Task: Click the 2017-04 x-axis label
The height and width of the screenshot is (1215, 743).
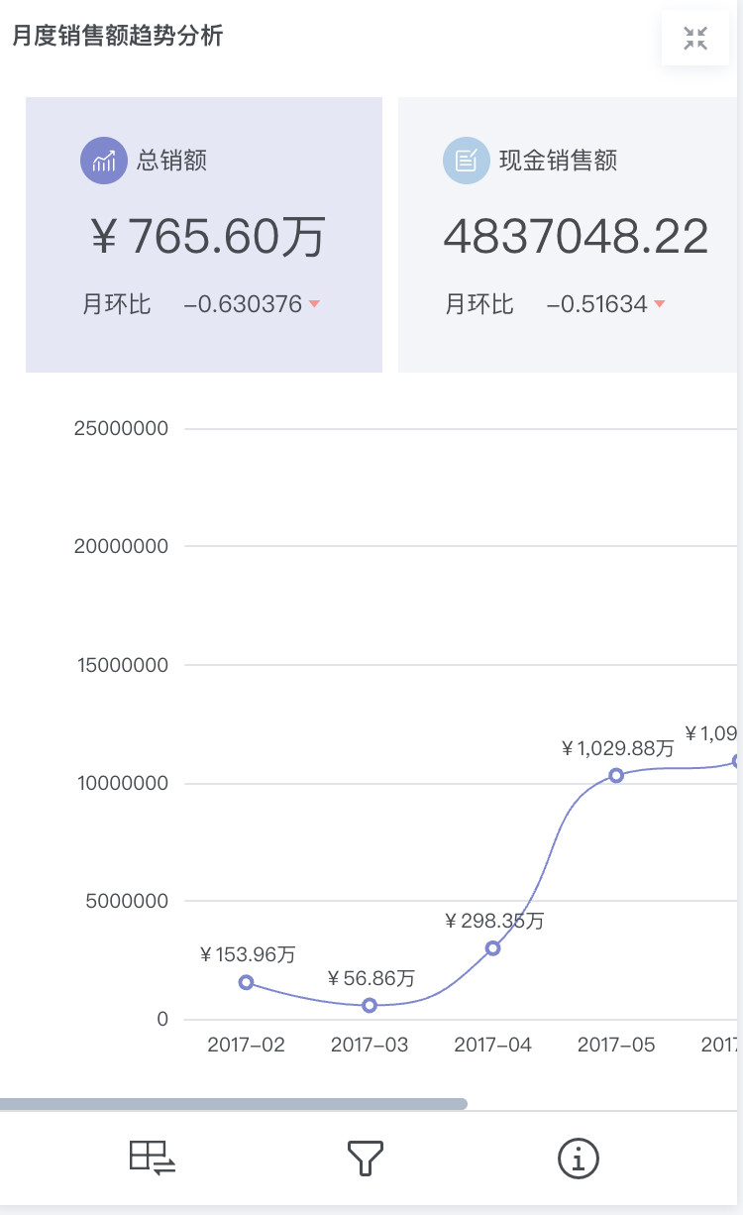Action: coord(492,1046)
